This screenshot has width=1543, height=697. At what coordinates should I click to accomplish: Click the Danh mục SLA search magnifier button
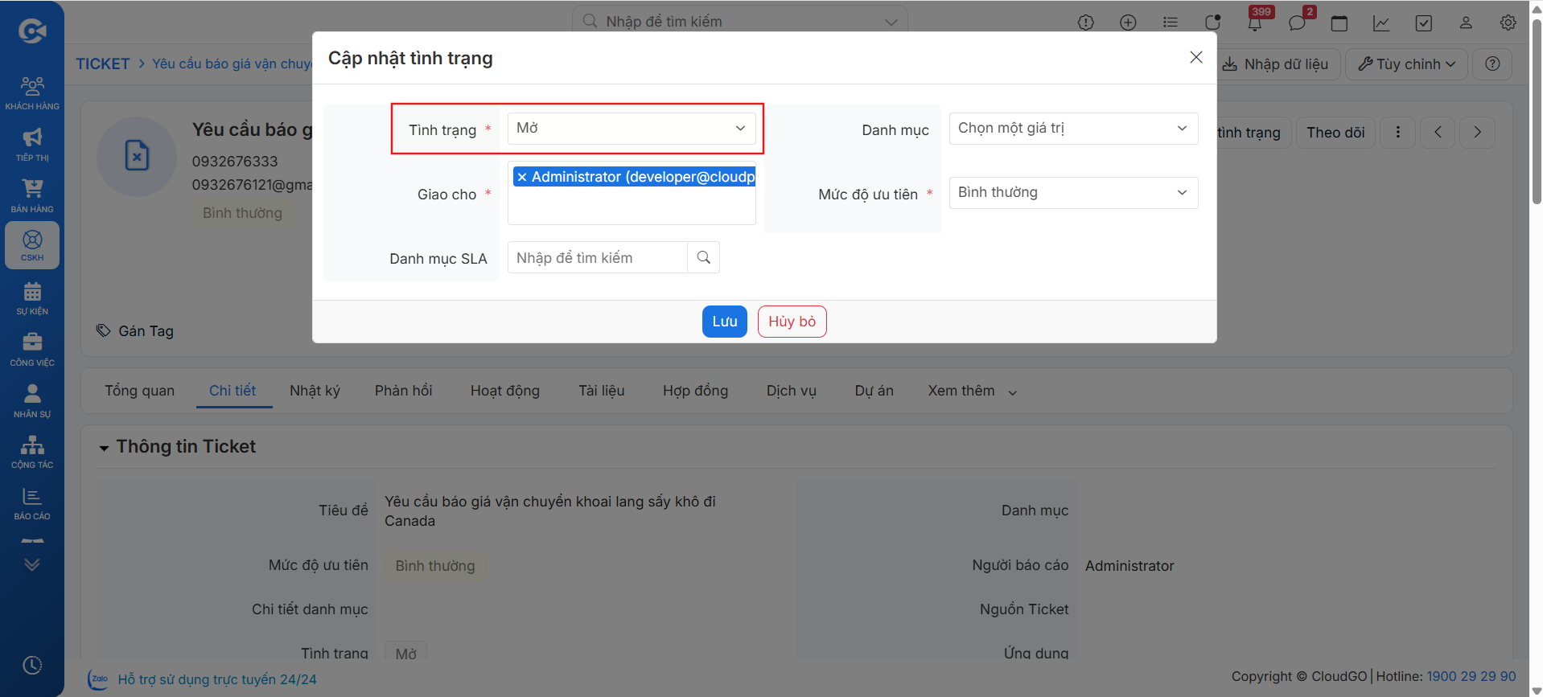click(x=704, y=258)
